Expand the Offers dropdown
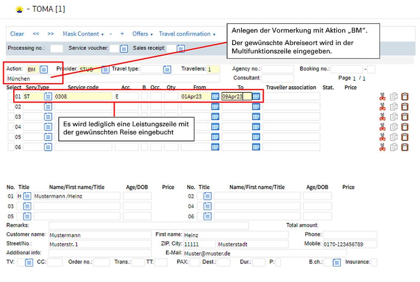This screenshot has height=282, width=420. tap(143, 34)
